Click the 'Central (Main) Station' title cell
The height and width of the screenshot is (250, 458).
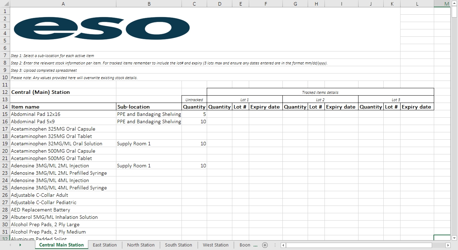(x=63, y=92)
